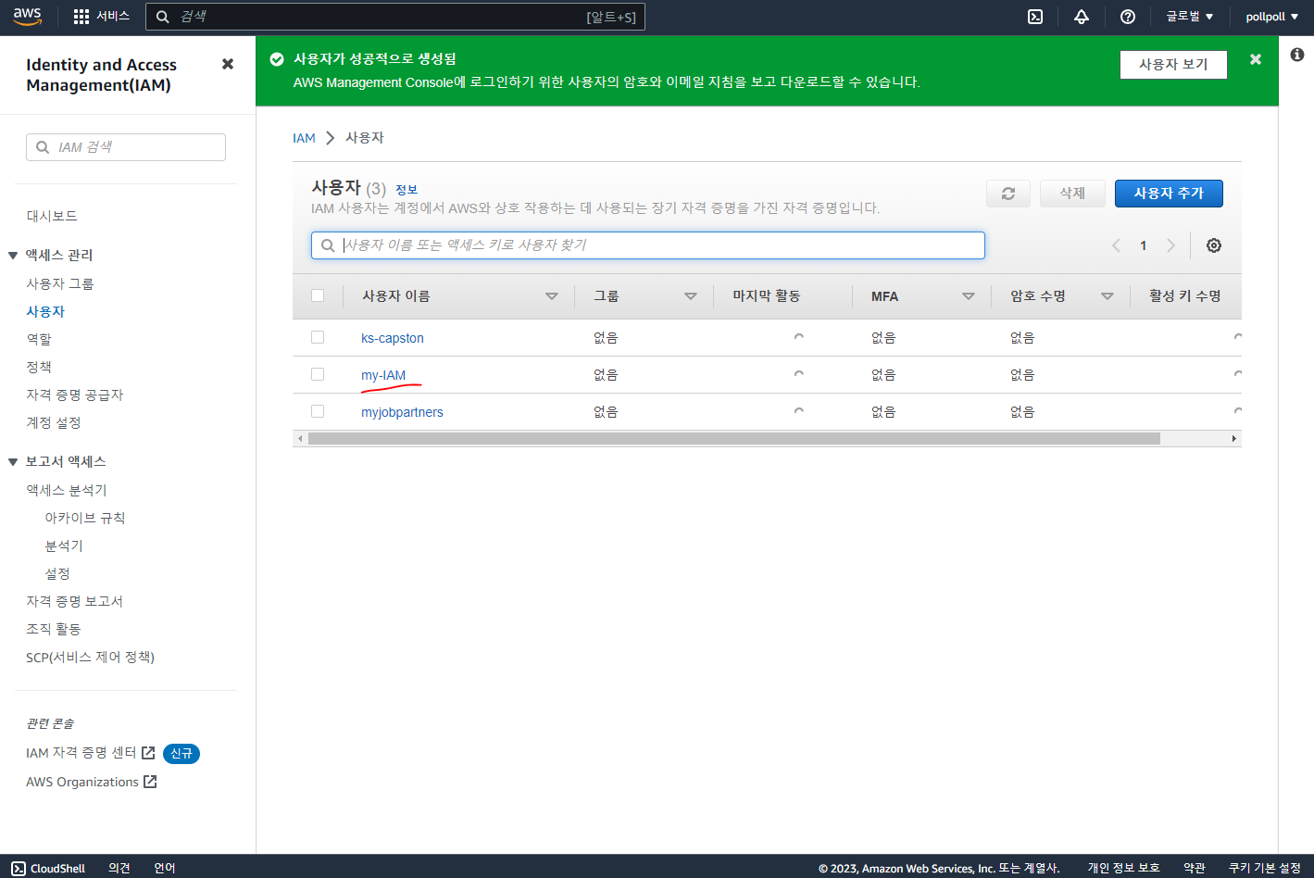Sort by 암호 수명 column arrow

tap(1108, 296)
